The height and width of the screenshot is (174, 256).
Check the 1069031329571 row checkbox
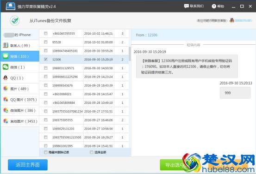(x=46, y=68)
